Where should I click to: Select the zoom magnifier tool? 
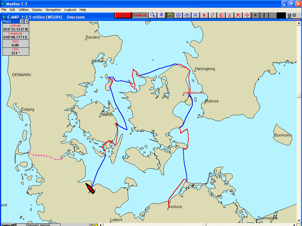point(153,15)
